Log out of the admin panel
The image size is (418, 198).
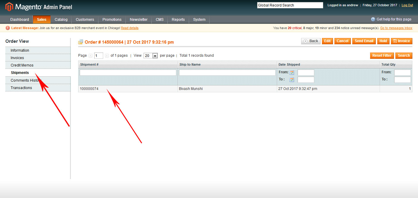point(407,5)
